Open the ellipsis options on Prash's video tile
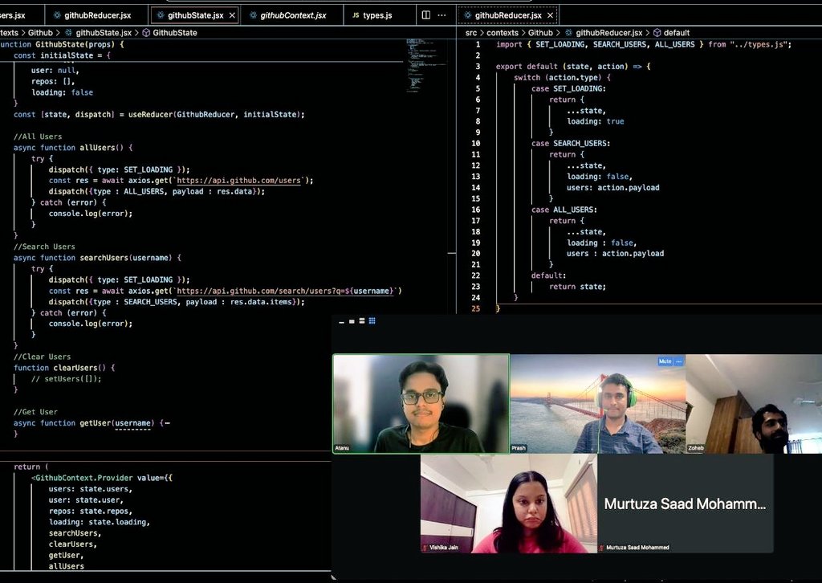Image resolution: width=822 pixels, height=583 pixels. coord(679,361)
